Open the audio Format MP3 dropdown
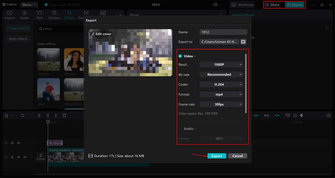The image size is (335, 178). 221,138
